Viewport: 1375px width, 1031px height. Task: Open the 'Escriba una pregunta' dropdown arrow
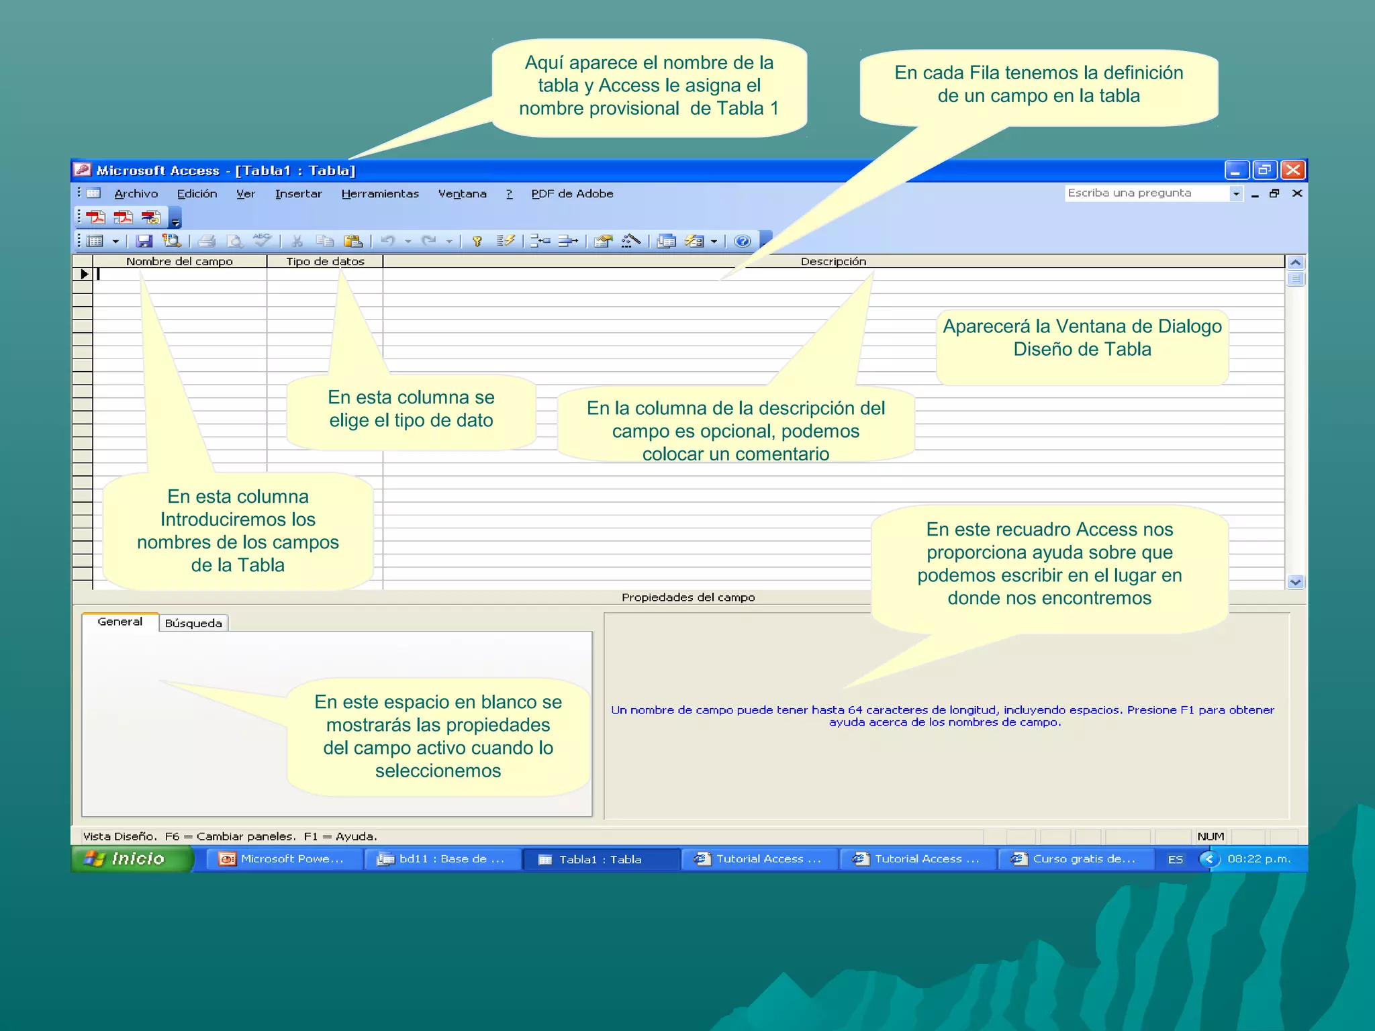(x=1235, y=193)
